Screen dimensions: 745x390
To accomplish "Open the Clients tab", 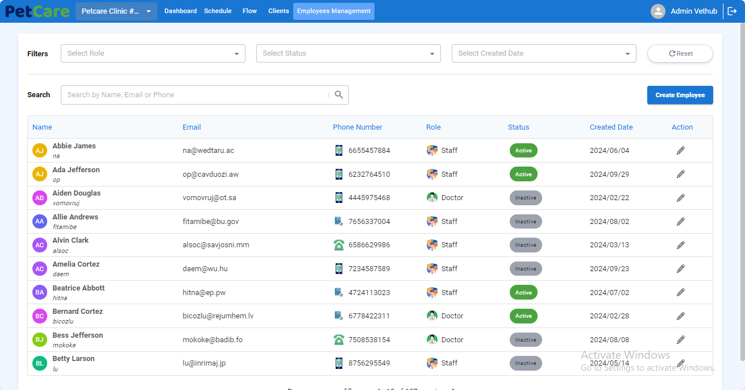I will 278,11.
